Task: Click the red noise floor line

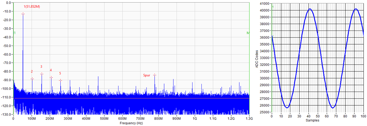Action: [x=131, y=98]
